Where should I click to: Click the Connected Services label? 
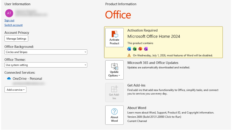20,73
